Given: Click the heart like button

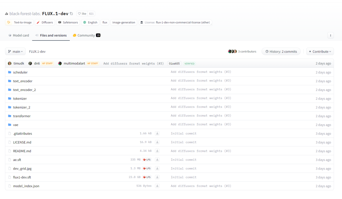Looking at the screenshot, I should pyautogui.click(x=82, y=14).
